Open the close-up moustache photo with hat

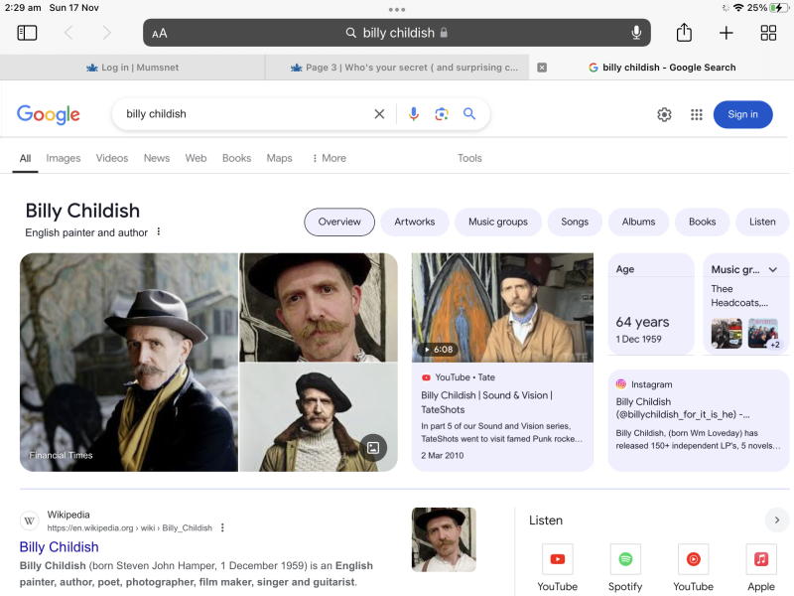(x=319, y=307)
